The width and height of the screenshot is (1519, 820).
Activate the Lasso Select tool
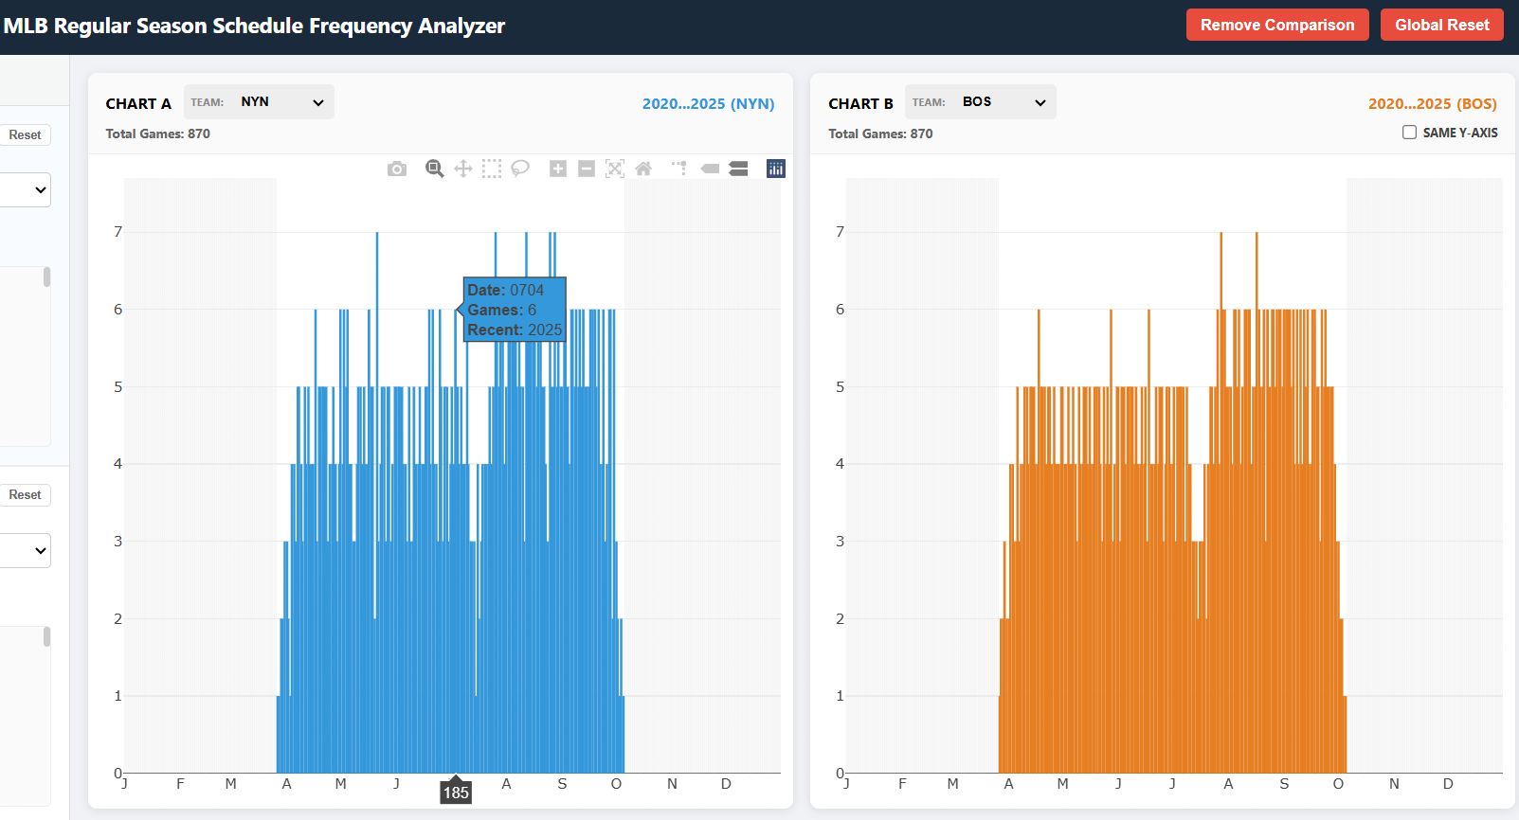[519, 169]
